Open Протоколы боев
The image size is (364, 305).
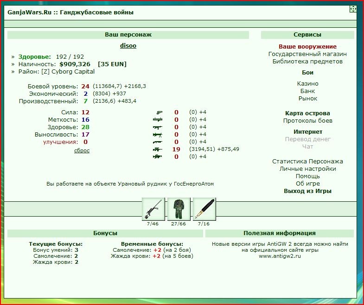307,121
